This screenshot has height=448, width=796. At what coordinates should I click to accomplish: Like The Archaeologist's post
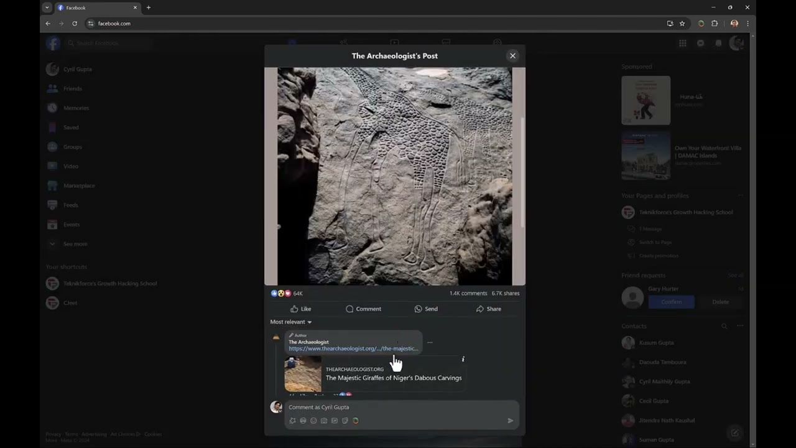300,309
